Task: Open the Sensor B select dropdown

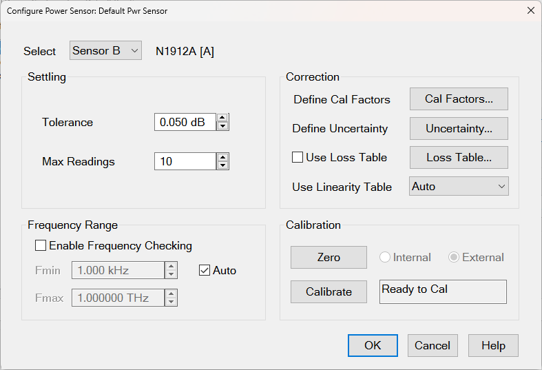Action: [105, 50]
